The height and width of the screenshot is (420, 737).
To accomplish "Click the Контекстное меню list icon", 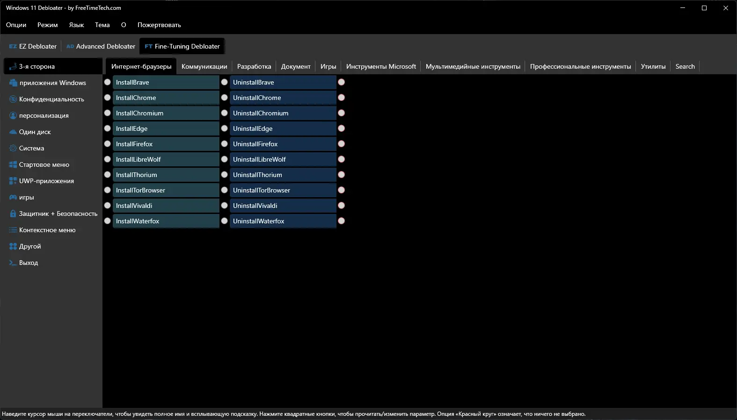I will (13, 230).
